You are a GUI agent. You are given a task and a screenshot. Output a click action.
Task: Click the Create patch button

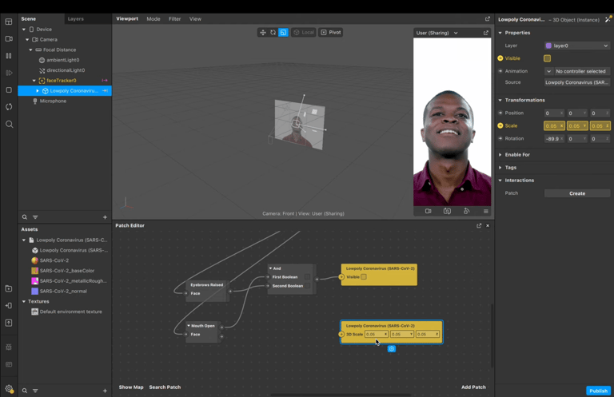pos(577,193)
